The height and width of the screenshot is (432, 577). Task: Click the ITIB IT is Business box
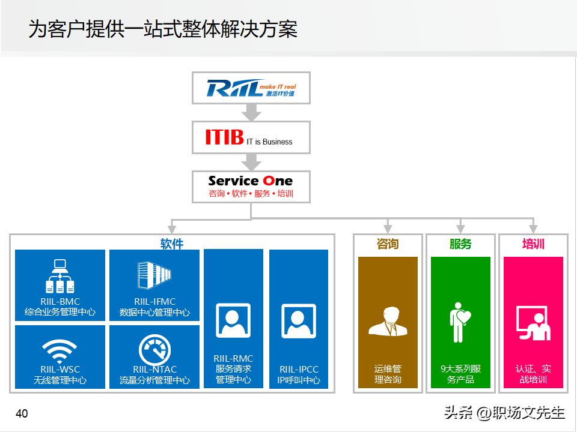[x=251, y=137]
